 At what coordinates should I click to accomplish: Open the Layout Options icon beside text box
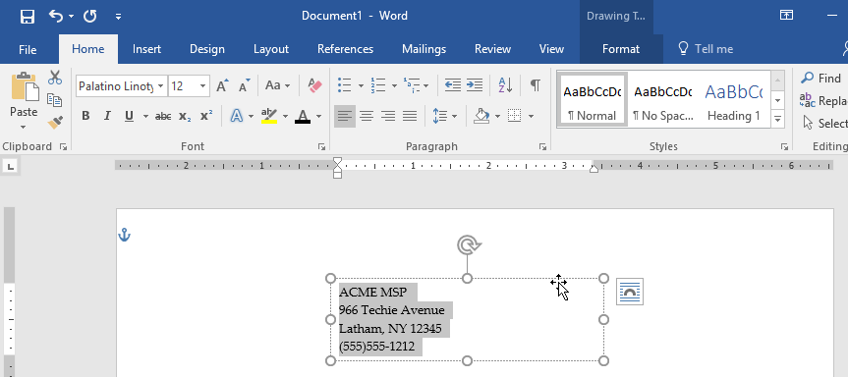(x=630, y=292)
